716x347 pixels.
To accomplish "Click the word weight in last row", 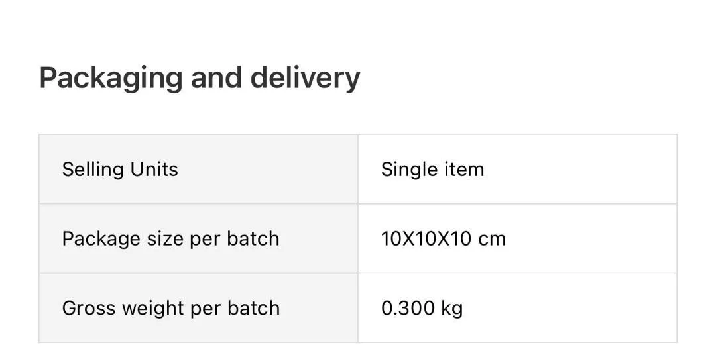I will (152, 309).
